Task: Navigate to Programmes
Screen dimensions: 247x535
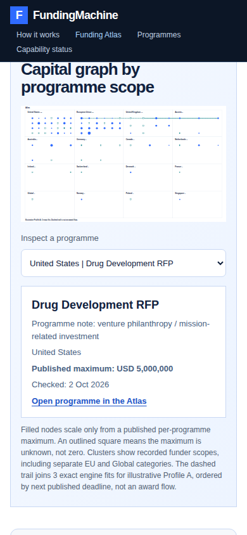Action: click(159, 35)
